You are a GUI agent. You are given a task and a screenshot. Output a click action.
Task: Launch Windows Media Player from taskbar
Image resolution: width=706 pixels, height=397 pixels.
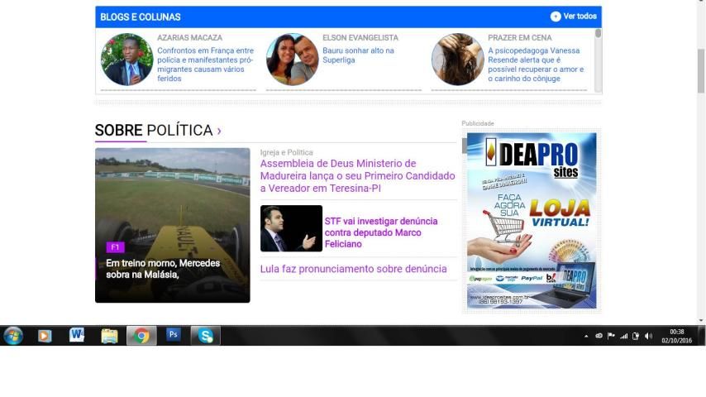[x=45, y=336]
